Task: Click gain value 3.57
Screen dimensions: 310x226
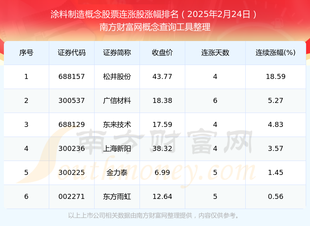Action: [x=276, y=149]
